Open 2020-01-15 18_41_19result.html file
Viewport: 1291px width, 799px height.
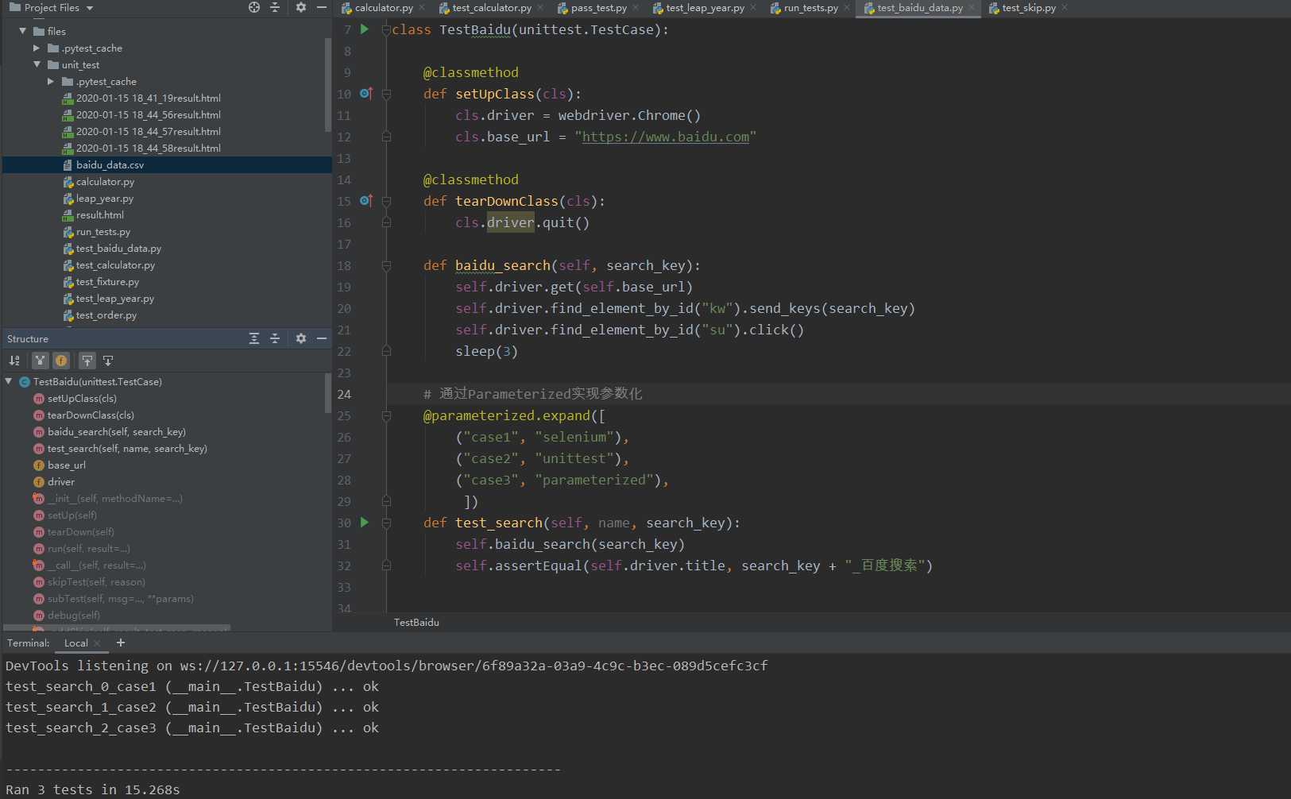coord(149,98)
